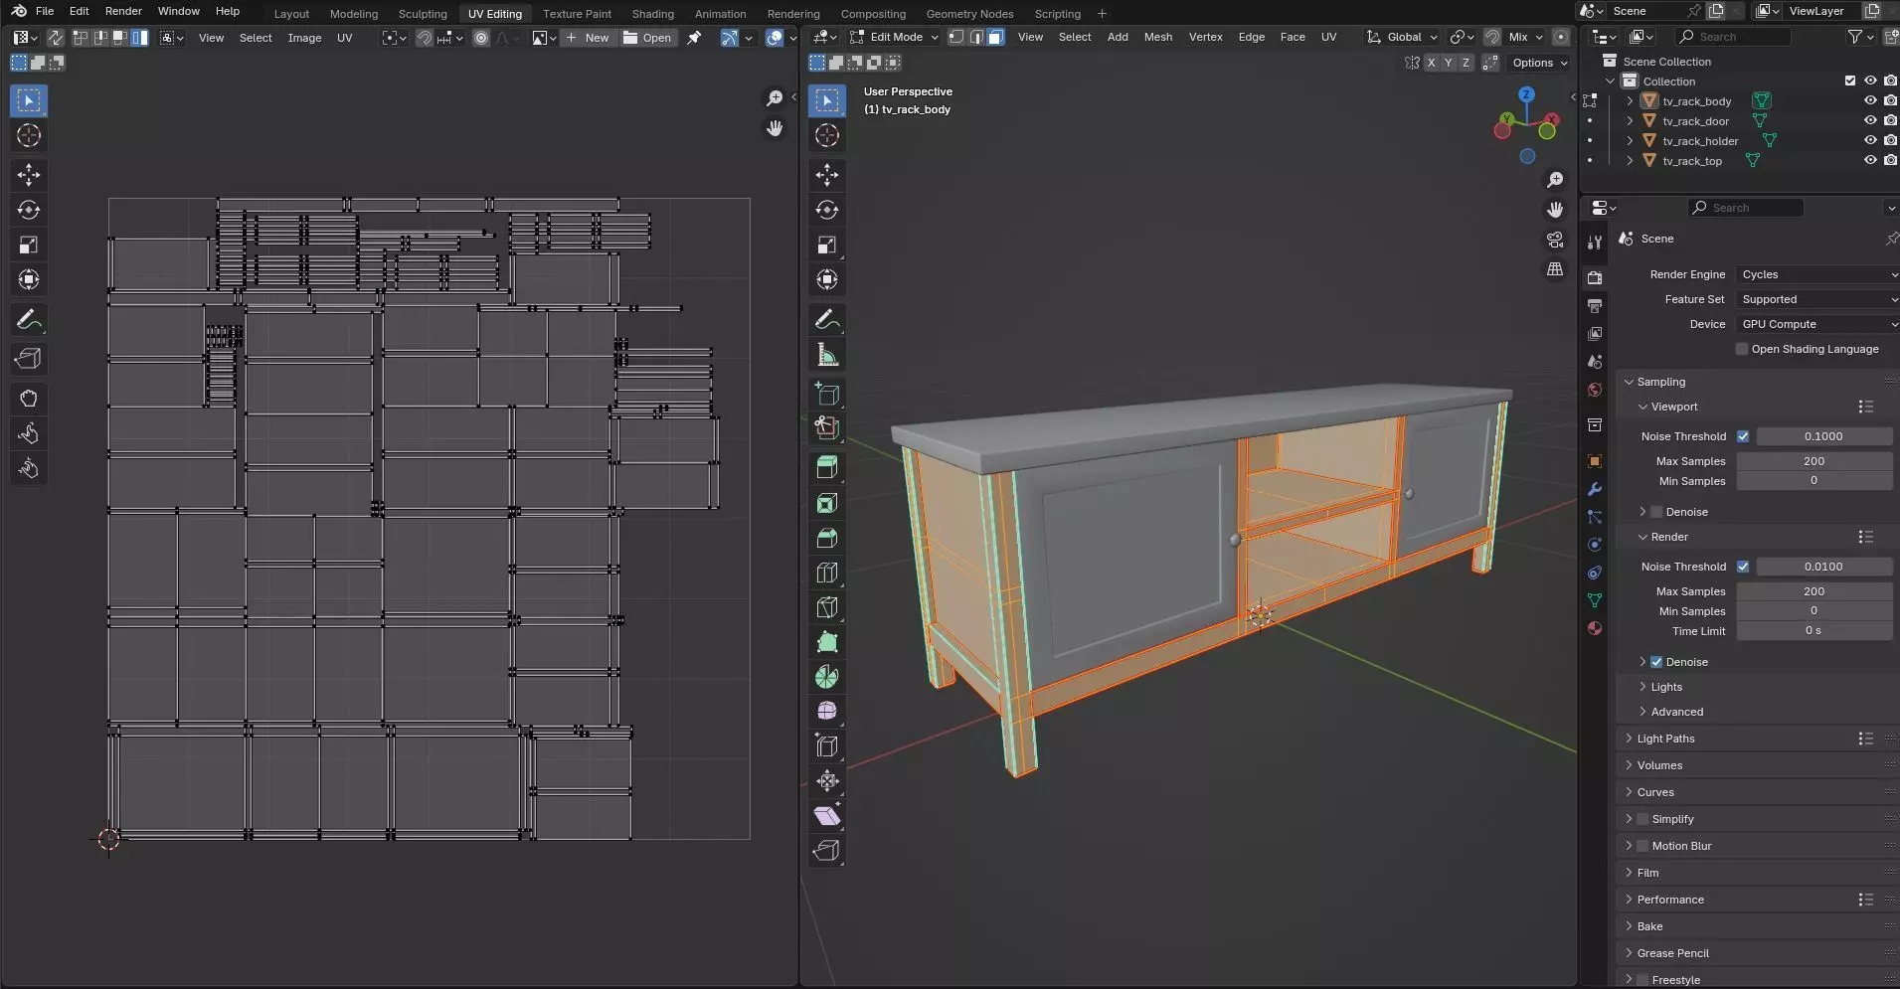Hide tv_rack_body in viewport
This screenshot has width=1900, height=989.
1870,100
